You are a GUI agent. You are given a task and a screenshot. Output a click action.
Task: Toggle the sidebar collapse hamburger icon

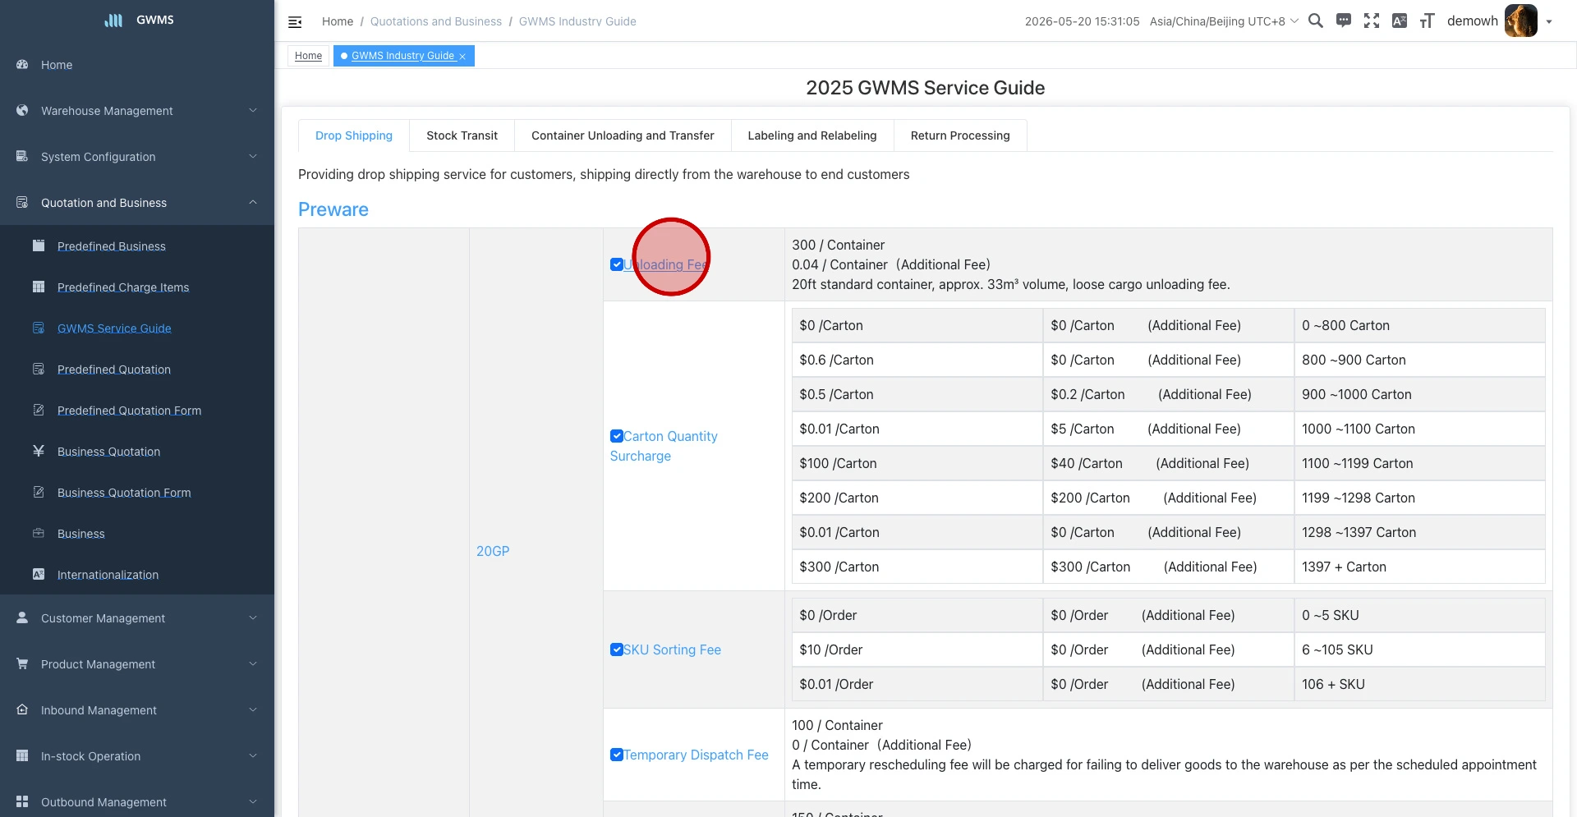coord(295,22)
